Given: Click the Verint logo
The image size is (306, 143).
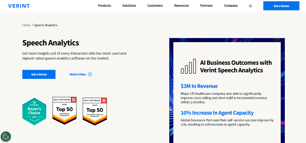Looking at the screenshot, I should pyautogui.click(x=19, y=6).
